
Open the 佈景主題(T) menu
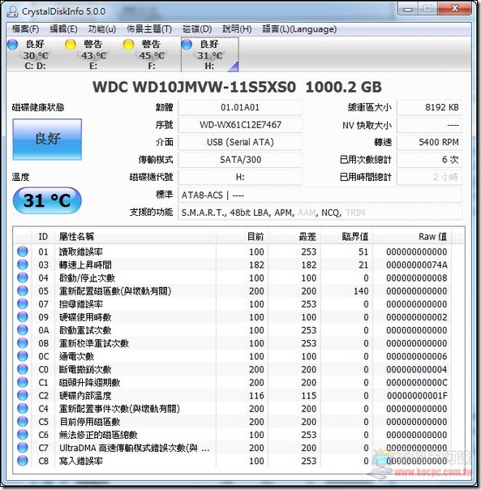click(149, 29)
